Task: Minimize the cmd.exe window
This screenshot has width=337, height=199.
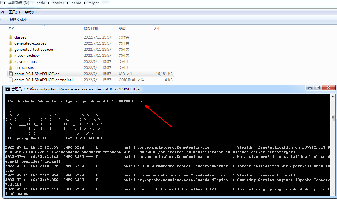Action: [x=310, y=87]
